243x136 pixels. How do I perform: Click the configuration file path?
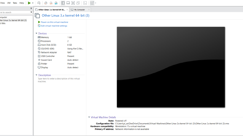(172, 123)
